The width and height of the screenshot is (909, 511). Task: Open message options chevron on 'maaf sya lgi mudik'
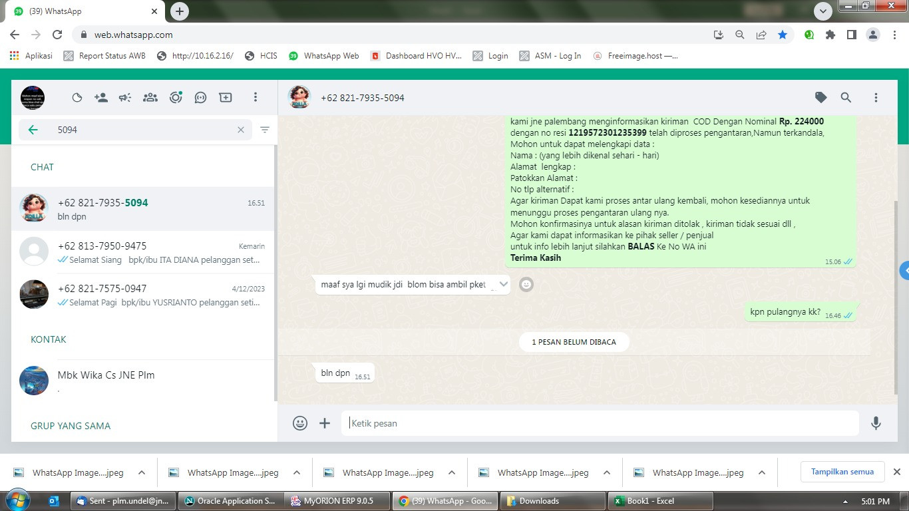[503, 284]
